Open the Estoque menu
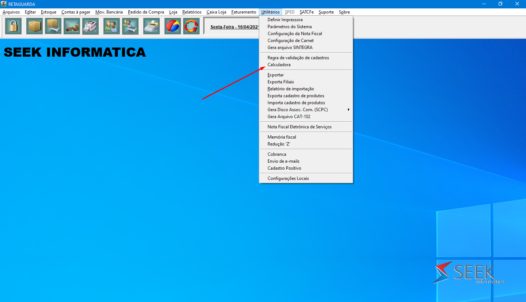This screenshot has height=302, width=526. click(x=49, y=12)
